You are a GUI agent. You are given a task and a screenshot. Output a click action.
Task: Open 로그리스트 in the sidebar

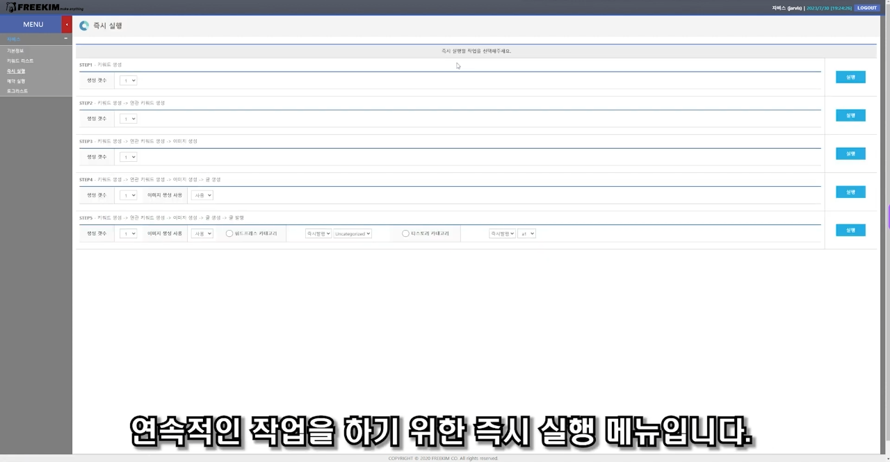17,91
